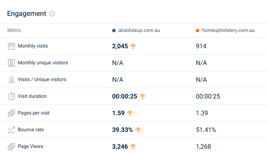Open the absoluteup.com.au column header
Viewport: 268px width, 154px height.
tap(139, 30)
